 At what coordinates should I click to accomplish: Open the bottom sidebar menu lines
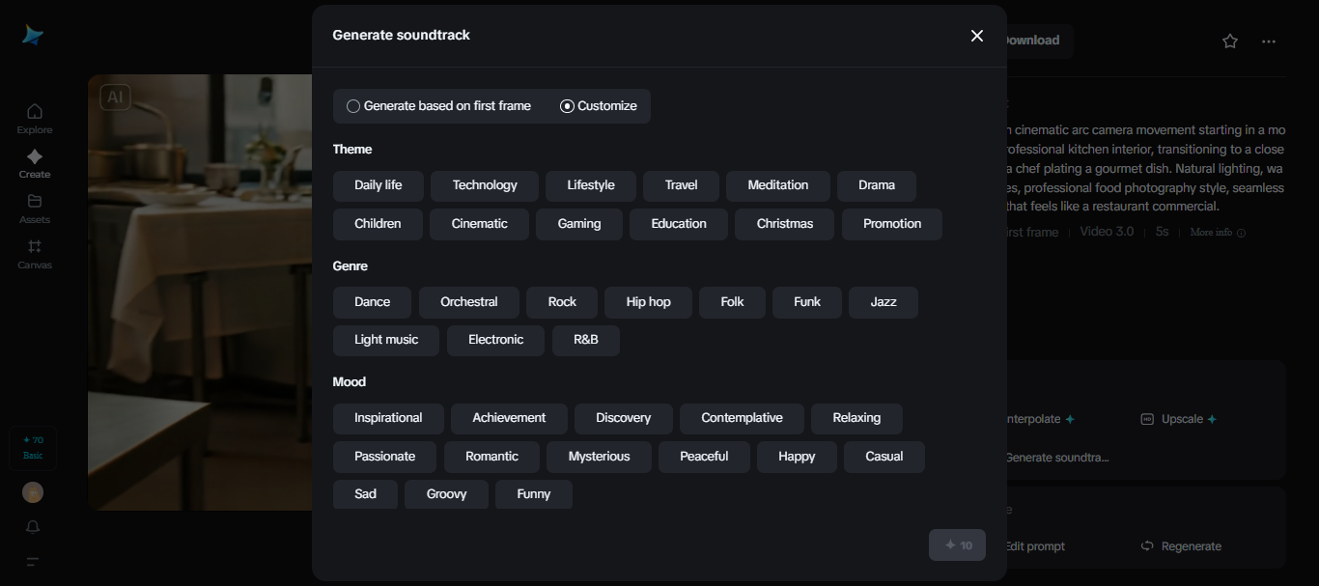click(33, 562)
